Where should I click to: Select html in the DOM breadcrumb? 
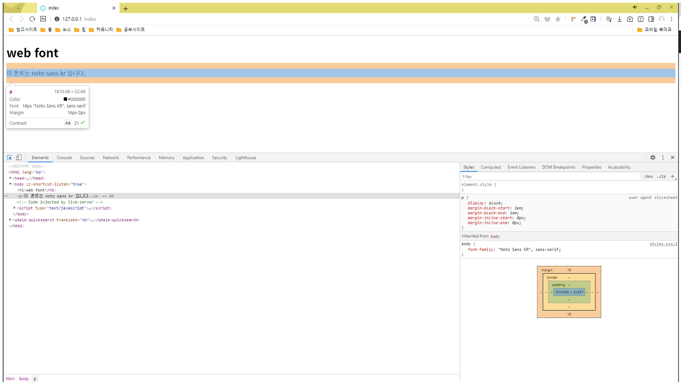10,379
